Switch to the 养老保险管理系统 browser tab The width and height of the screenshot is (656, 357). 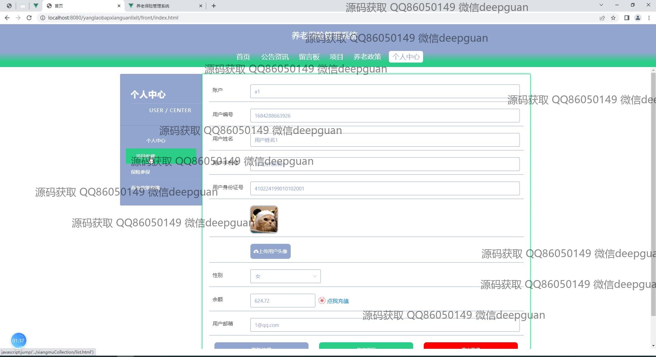pos(163,6)
